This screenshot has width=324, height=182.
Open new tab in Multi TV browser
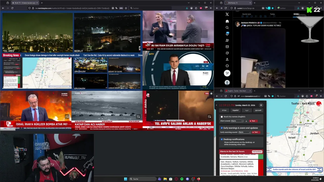pyautogui.click(x=42, y=3)
